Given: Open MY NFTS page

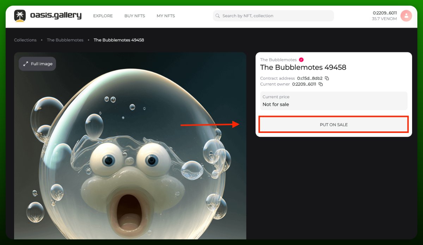Looking at the screenshot, I should coord(166,16).
